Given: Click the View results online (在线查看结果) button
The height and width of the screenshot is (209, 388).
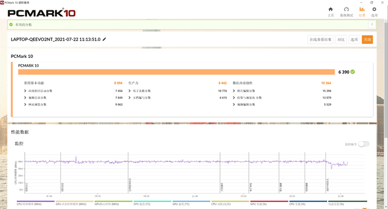Looking at the screenshot, I should tap(320, 39).
